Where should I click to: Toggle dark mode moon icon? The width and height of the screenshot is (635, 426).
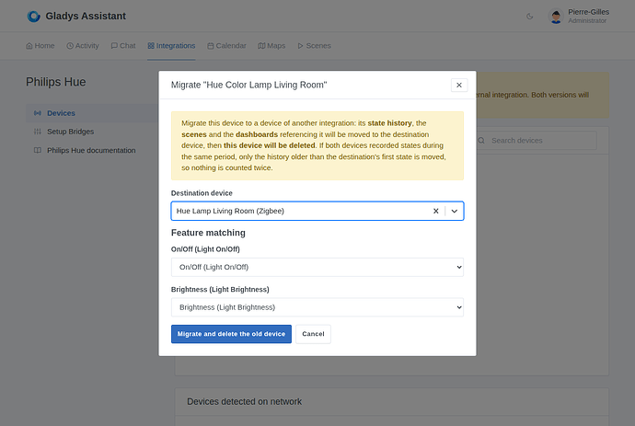(530, 17)
